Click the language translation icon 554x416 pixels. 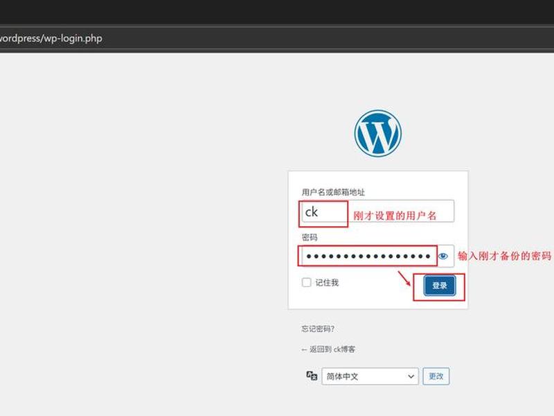click(312, 375)
